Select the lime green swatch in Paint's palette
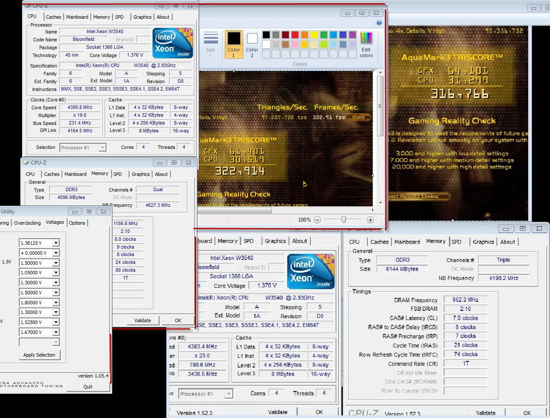550x418 pixels. click(324, 44)
